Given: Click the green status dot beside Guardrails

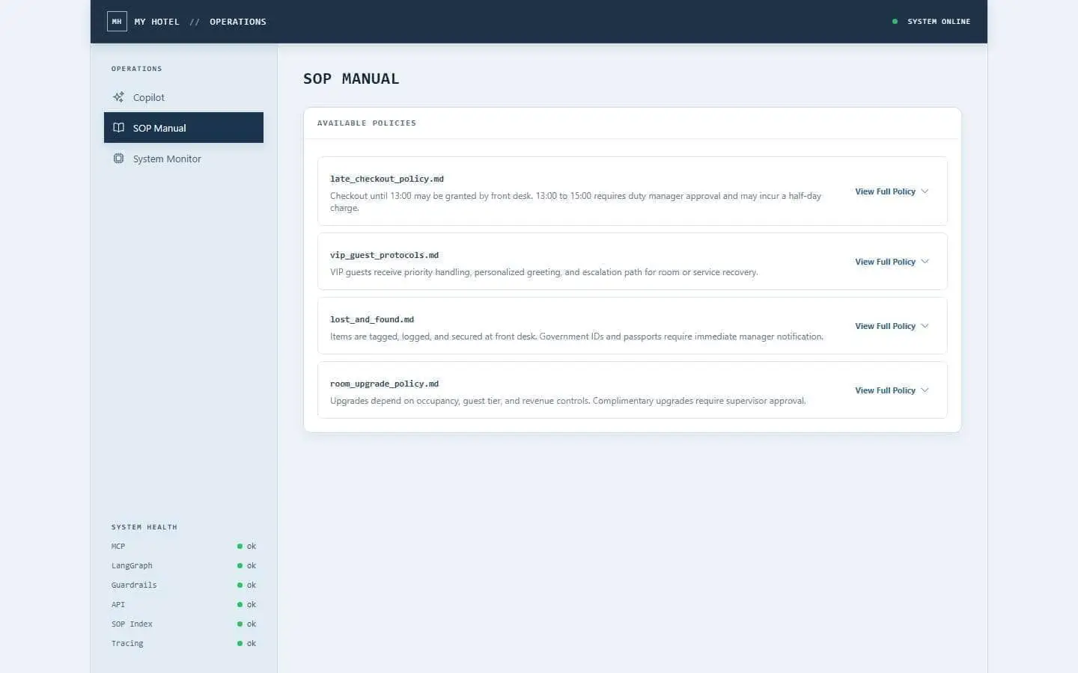Looking at the screenshot, I should coord(240,586).
